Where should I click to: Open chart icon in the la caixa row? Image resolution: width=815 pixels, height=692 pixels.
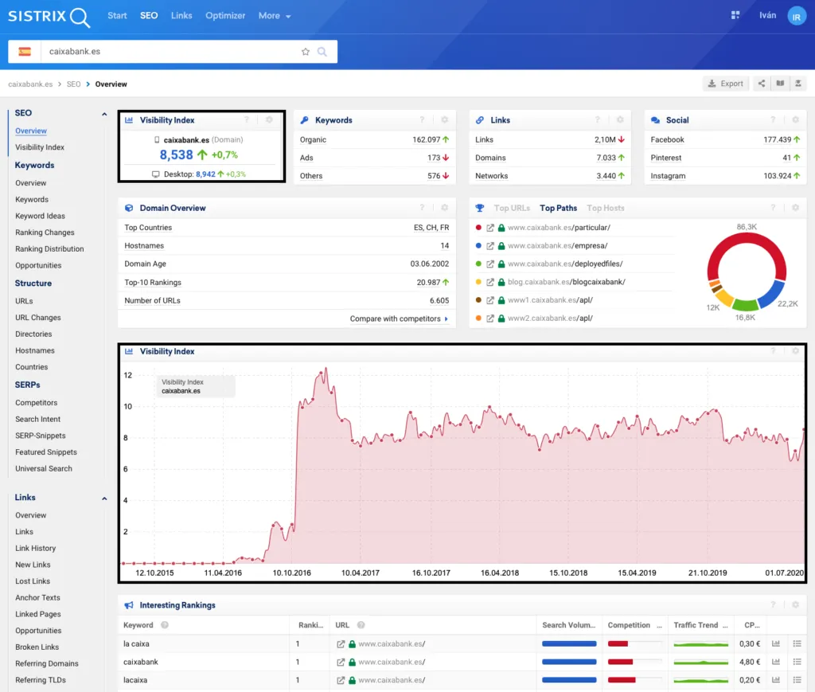[776, 643]
